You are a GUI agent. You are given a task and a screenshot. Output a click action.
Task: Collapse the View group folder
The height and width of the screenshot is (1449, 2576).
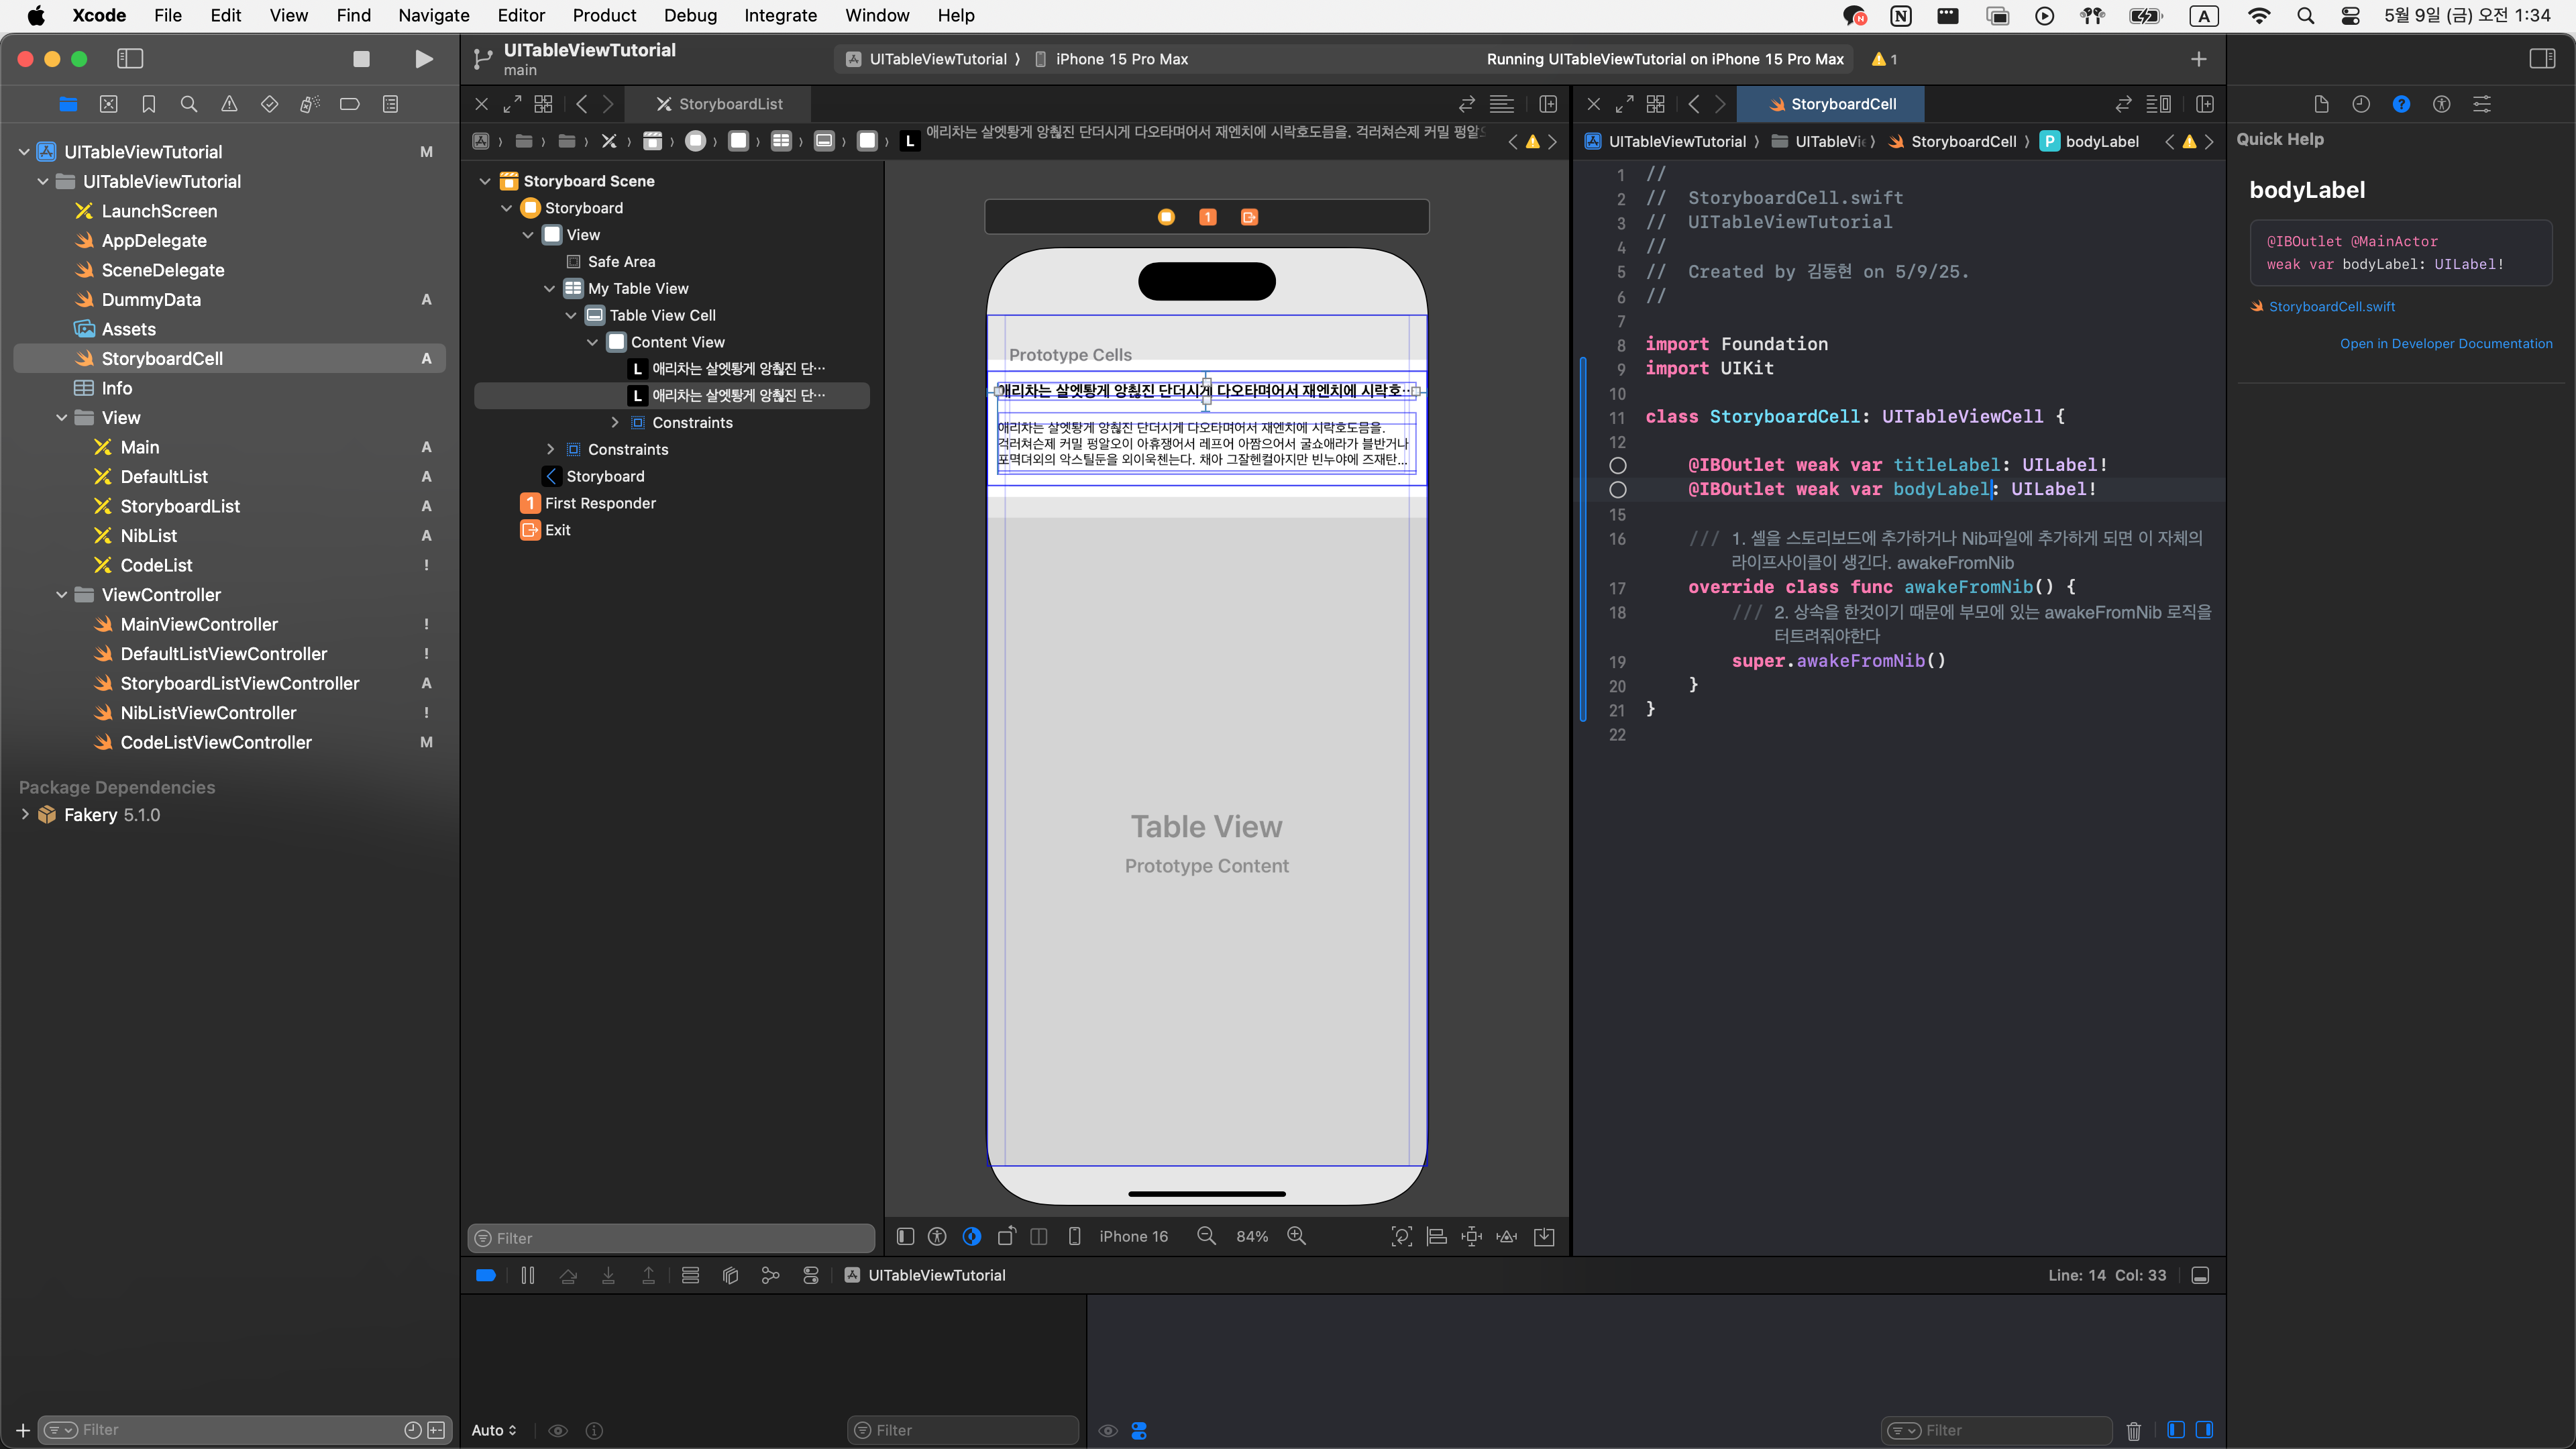62,418
